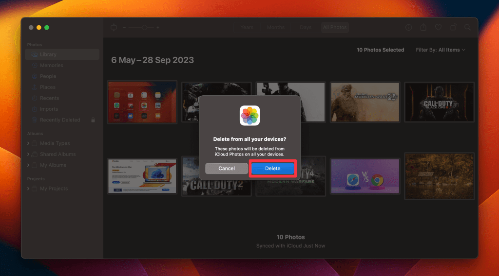Expand the Media Types group
The width and height of the screenshot is (499, 276).
28,143
